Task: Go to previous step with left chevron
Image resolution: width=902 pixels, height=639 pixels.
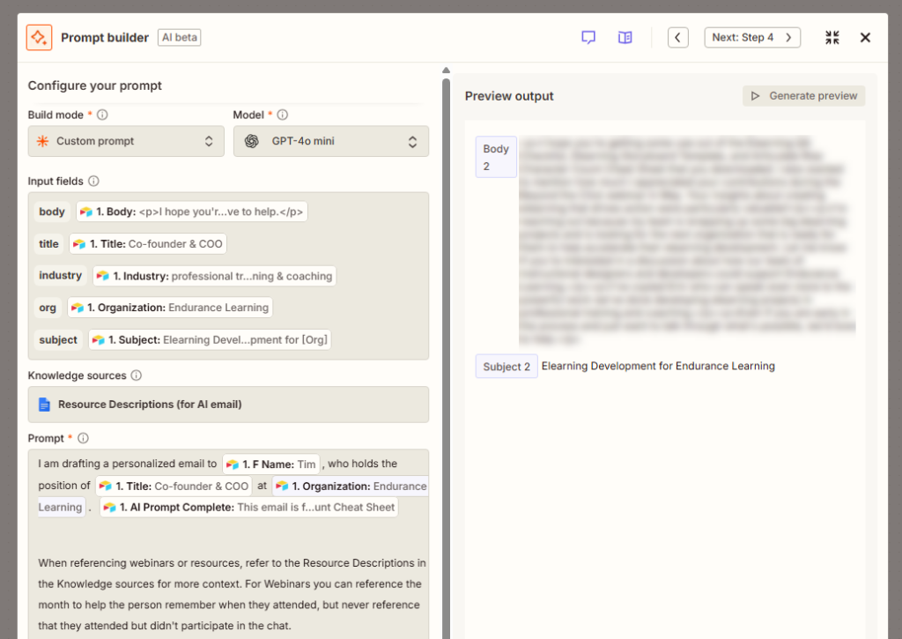Action: point(678,37)
